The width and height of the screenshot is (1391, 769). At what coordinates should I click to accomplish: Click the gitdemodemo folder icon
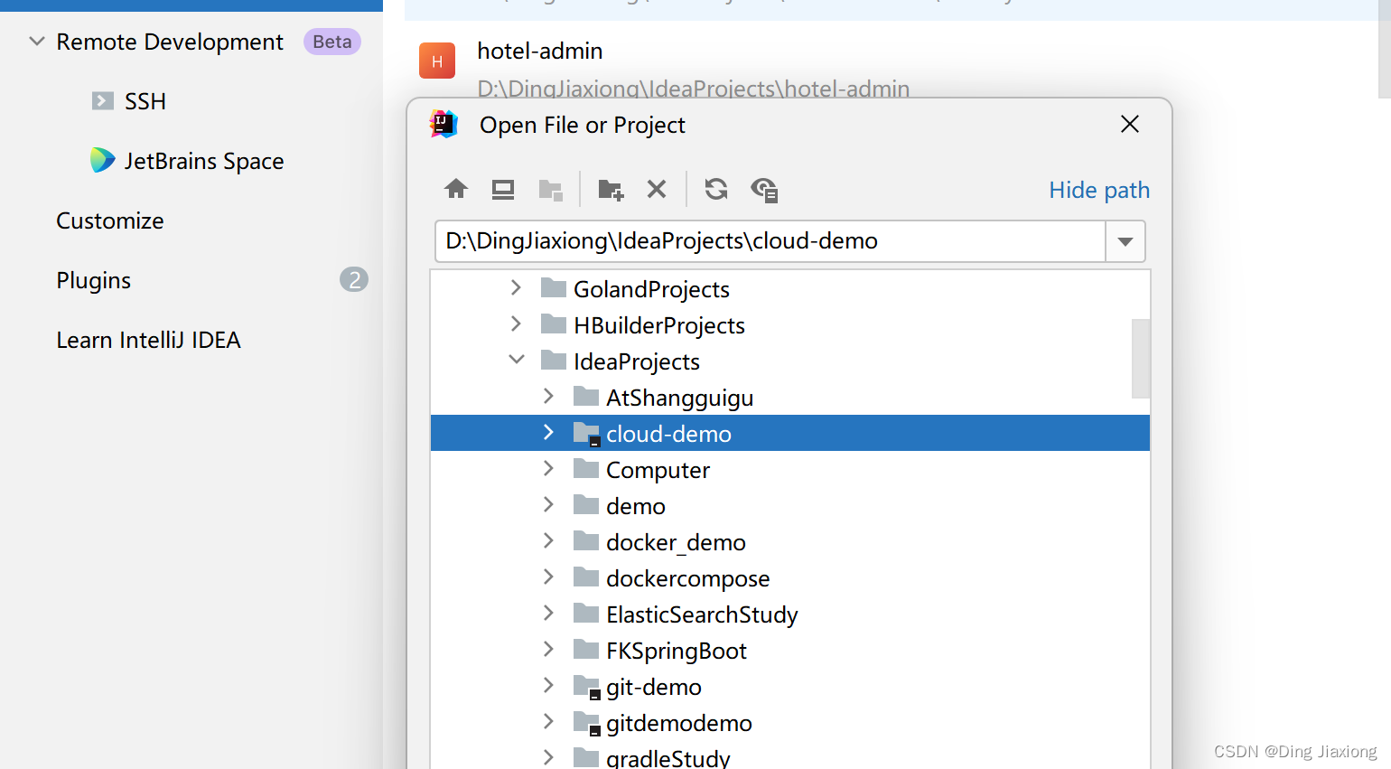coord(587,722)
